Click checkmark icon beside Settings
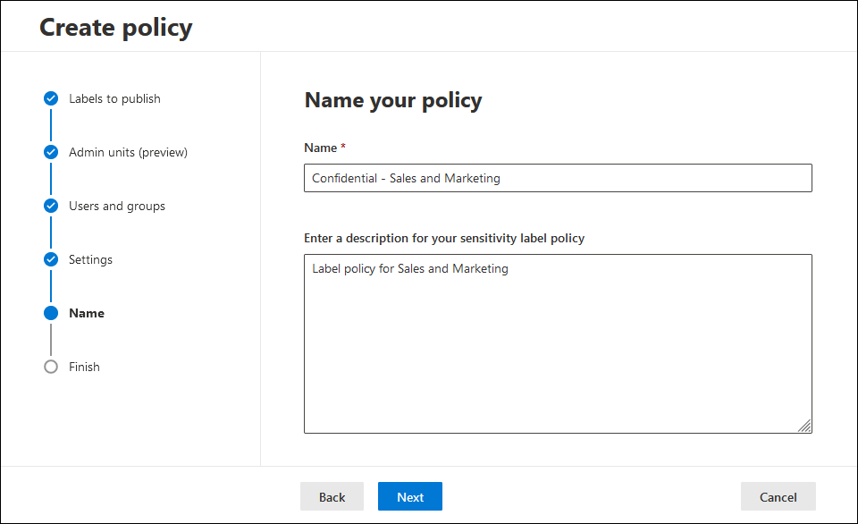The height and width of the screenshot is (524, 858). pyautogui.click(x=51, y=259)
